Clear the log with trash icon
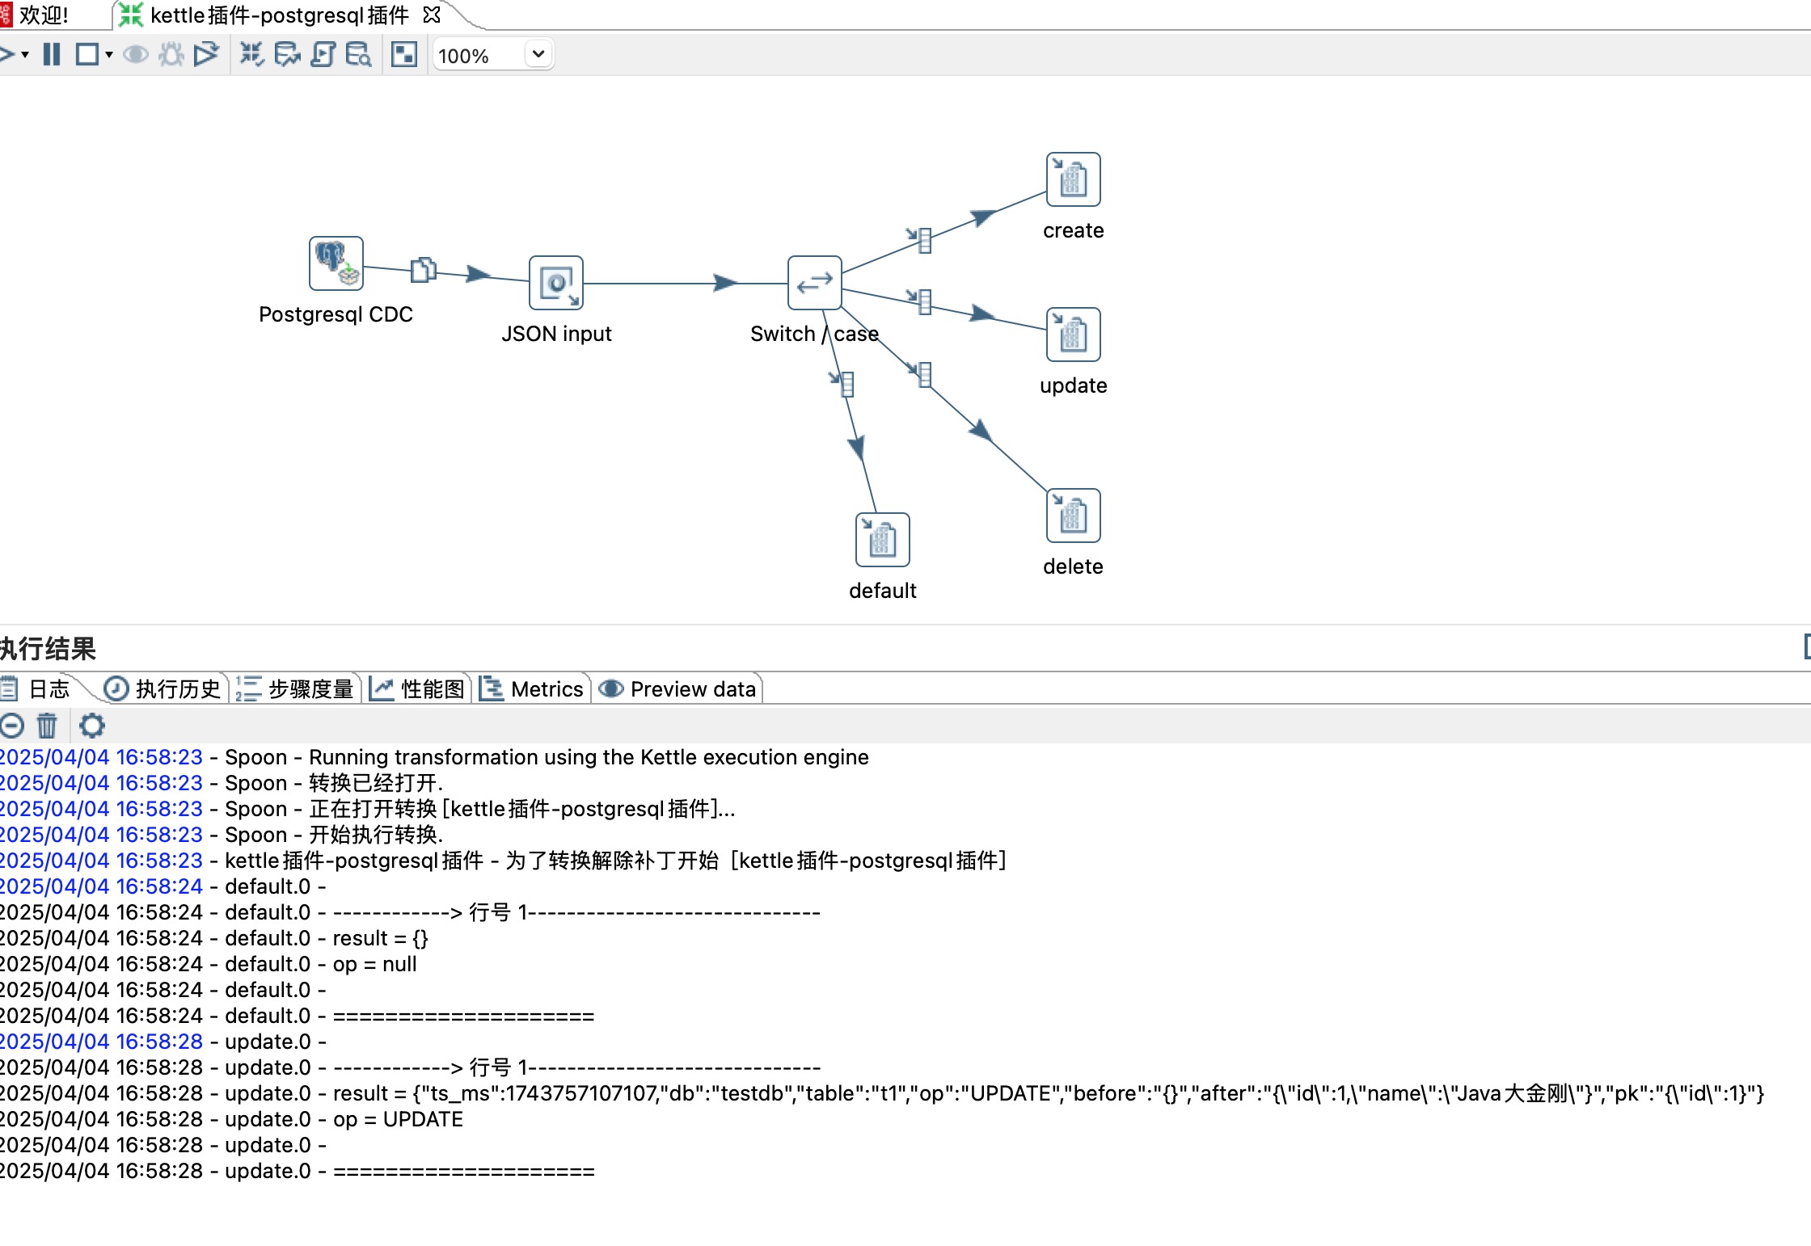1811x1246 pixels. click(x=47, y=726)
